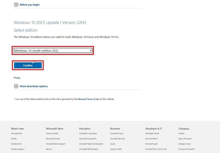220x153 pixels.
Task: Open Microsoft Store Support link
Action: coord(56,144)
